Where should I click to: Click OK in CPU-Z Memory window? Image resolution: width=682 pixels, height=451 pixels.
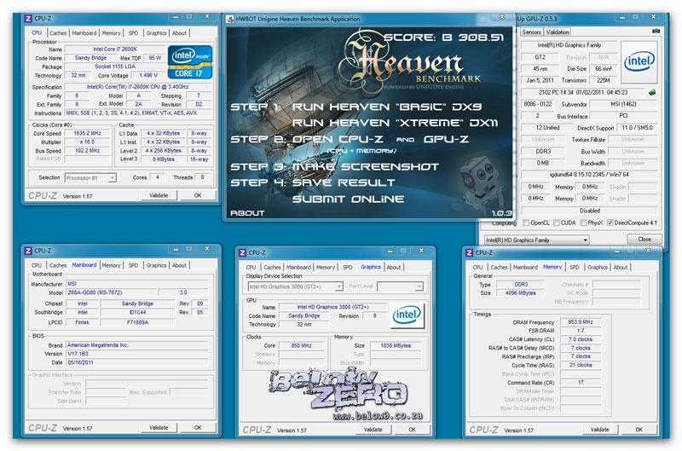[x=639, y=430]
